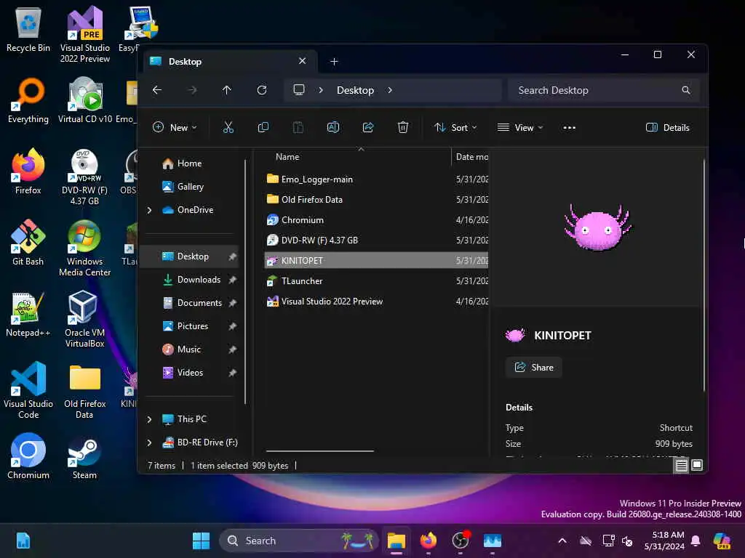Click the PC monitor icon in address bar
This screenshot has height=558, width=745.
[299, 89]
